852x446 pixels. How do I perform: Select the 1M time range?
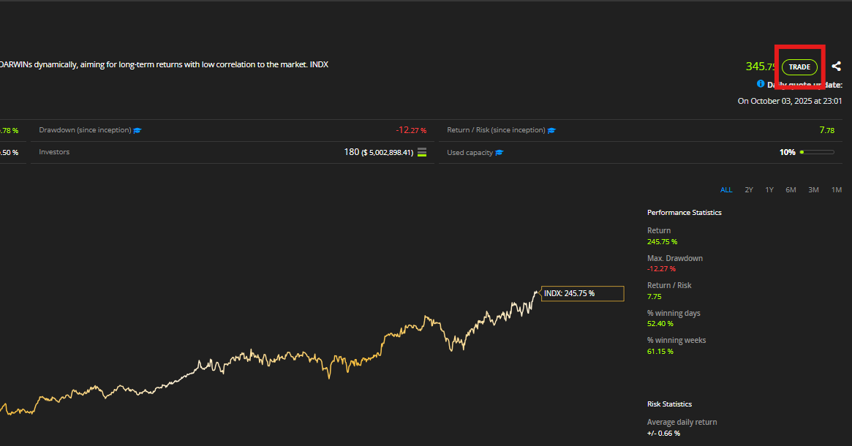click(836, 190)
